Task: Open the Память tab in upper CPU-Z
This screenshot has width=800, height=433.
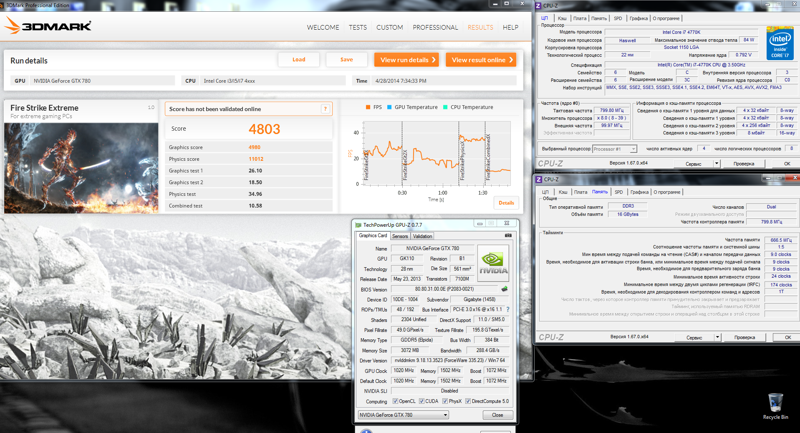Action: (x=599, y=18)
